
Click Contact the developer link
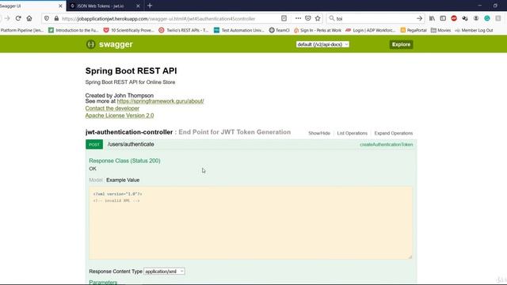[112, 108]
